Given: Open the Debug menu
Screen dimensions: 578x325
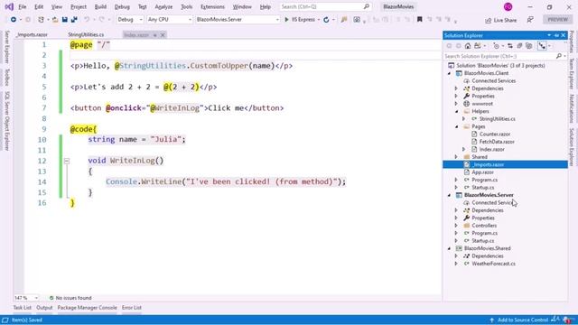Looking at the screenshot, I should (122, 6).
